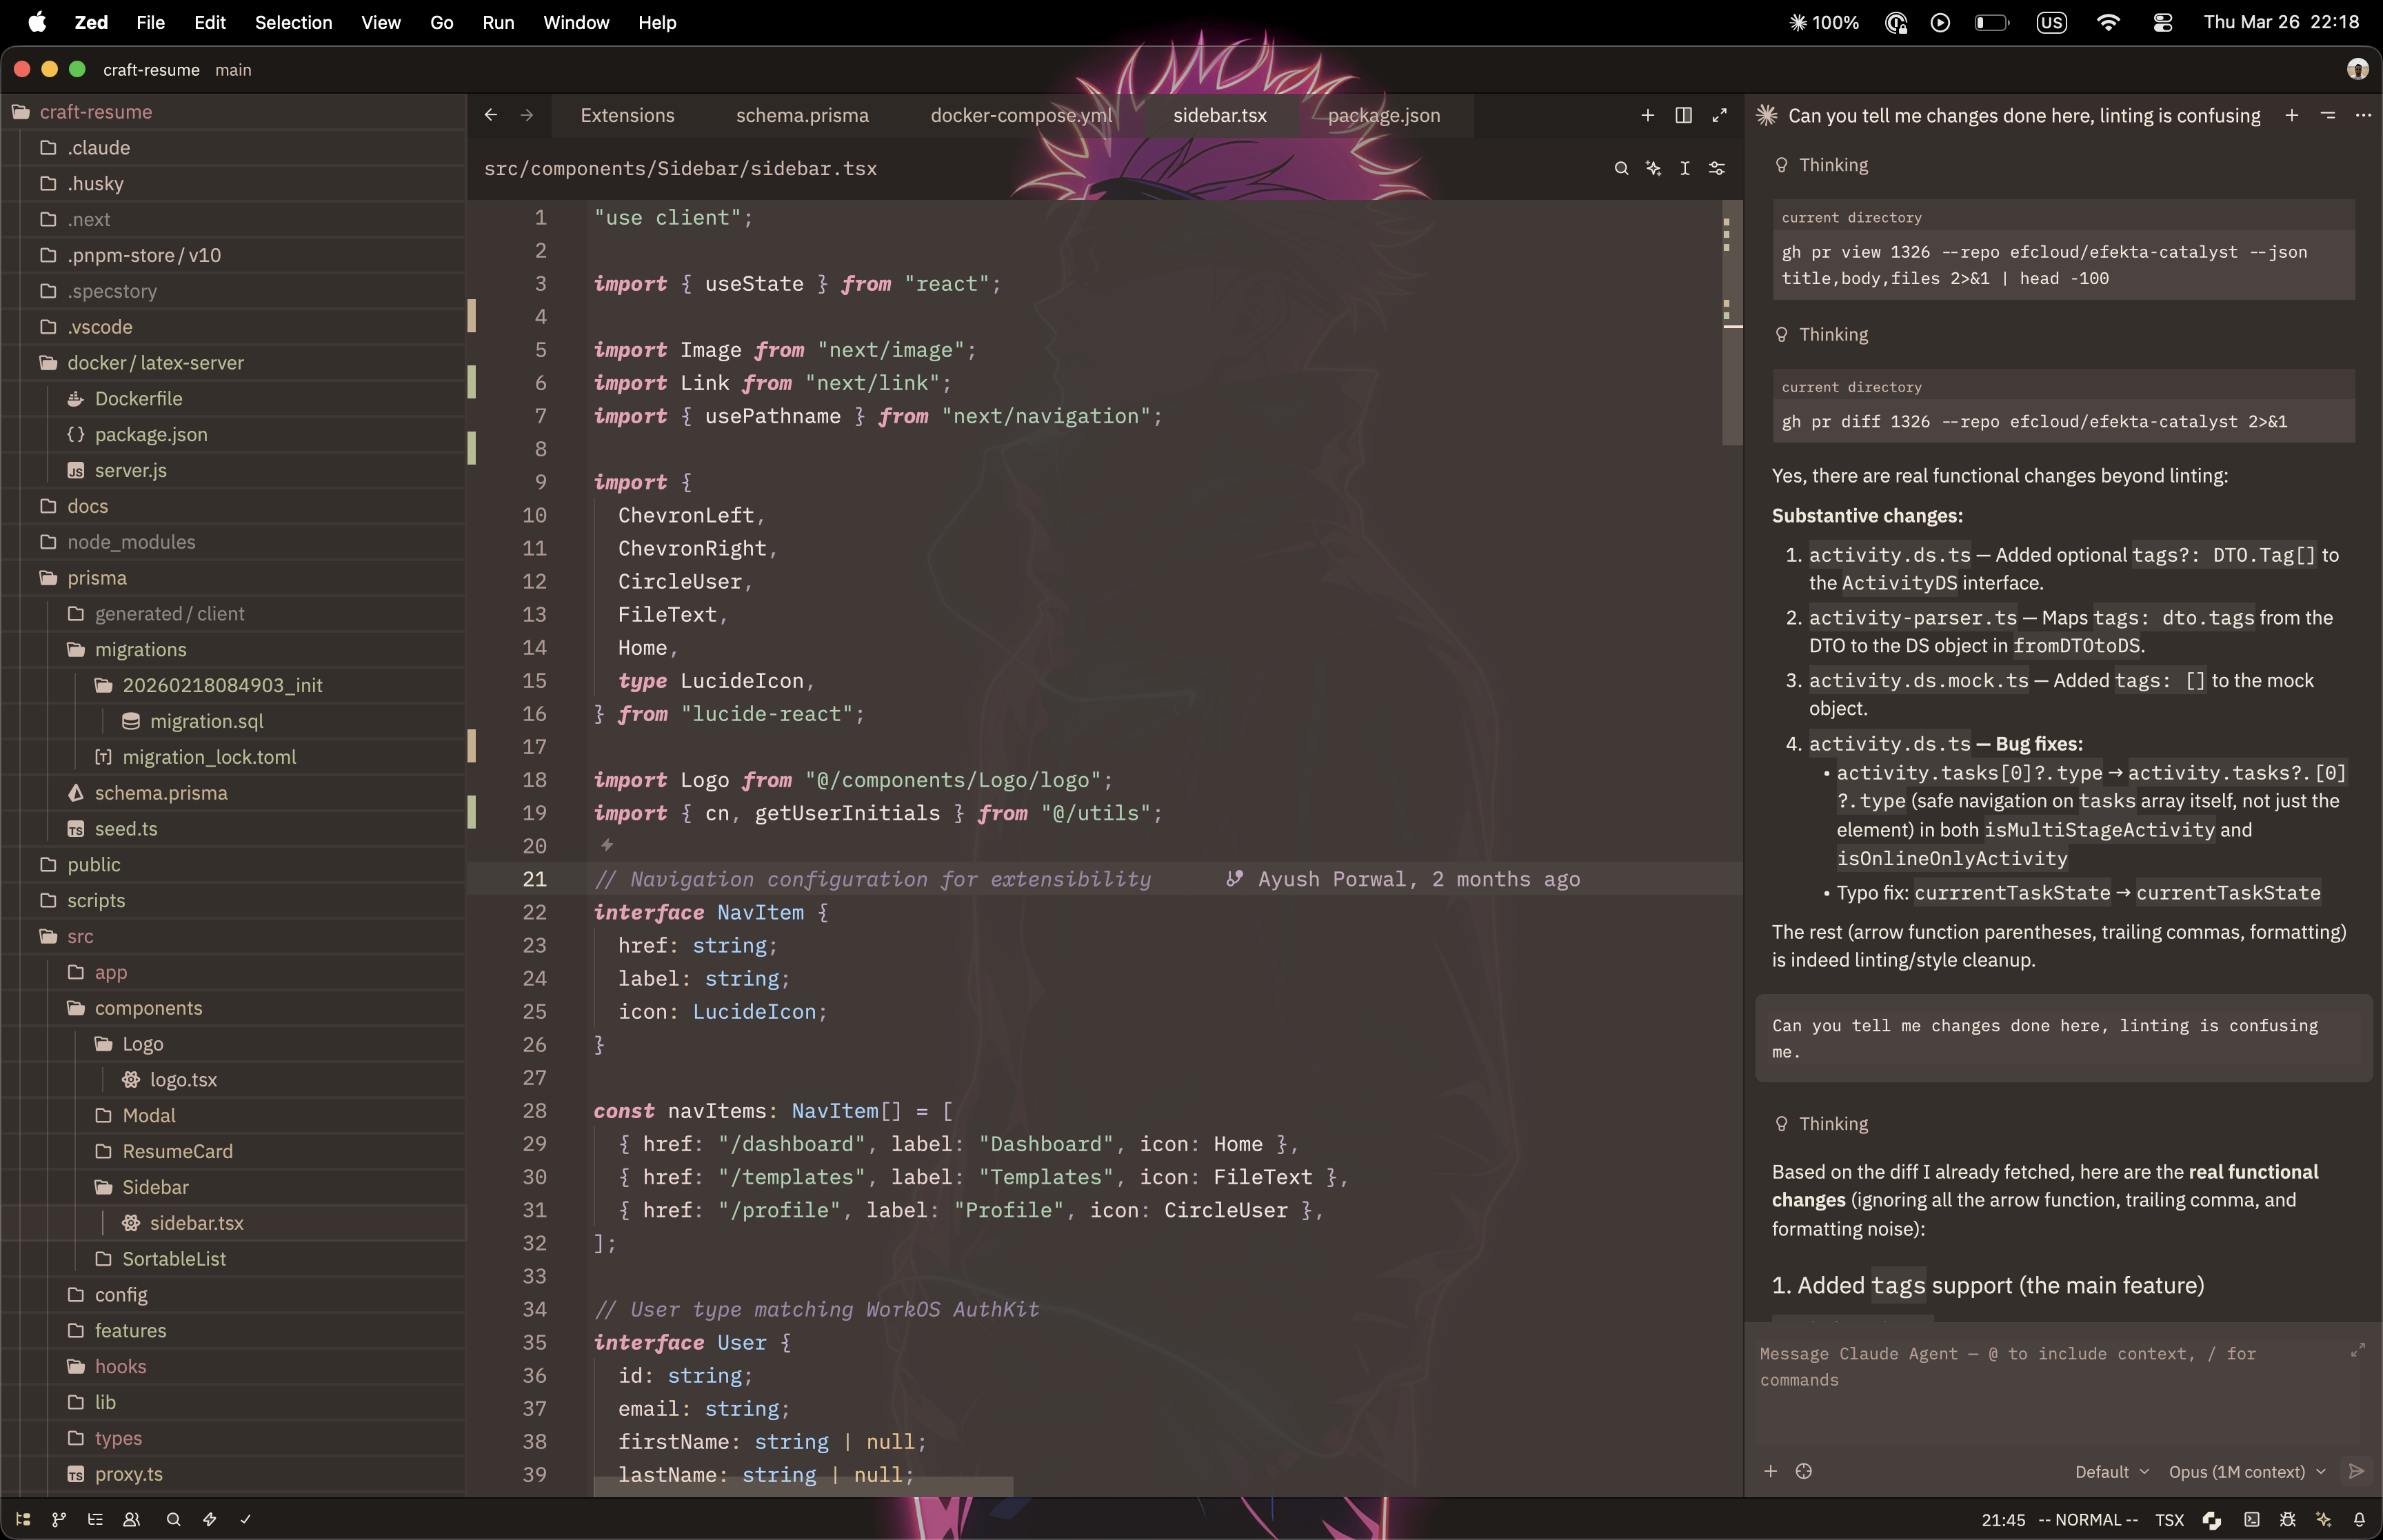Image resolution: width=2383 pixels, height=1540 pixels.
Task: Switch to the package.json tab
Action: (x=1384, y=115)
